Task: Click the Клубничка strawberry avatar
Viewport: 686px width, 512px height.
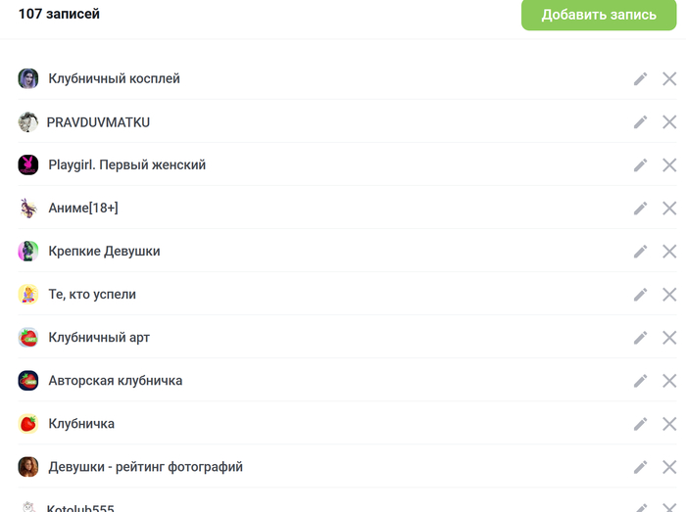Action: click(28, 424)
